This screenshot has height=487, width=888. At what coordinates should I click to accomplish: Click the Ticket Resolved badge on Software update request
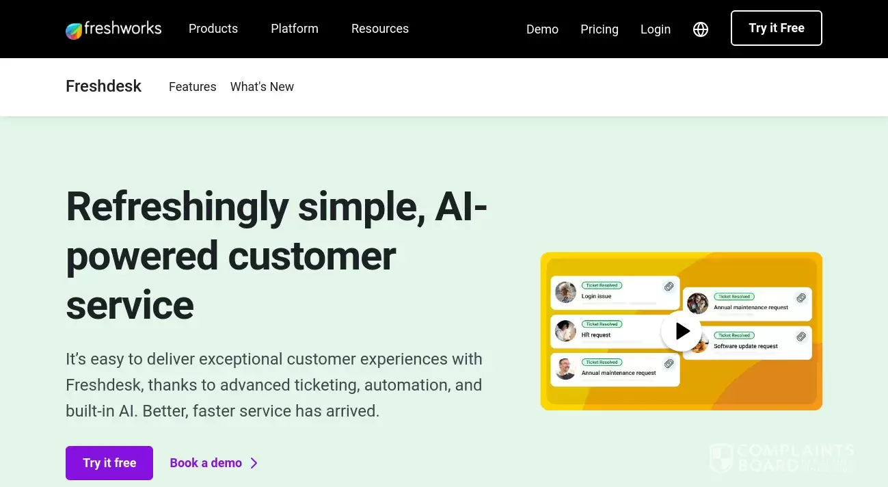pos(734,335)
